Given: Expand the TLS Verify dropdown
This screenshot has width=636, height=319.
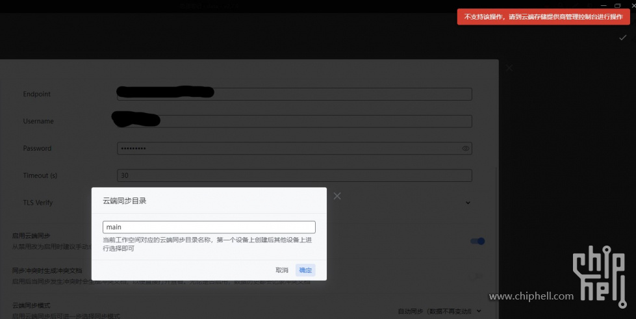Looking at the screenshot, I should (468, 203).
